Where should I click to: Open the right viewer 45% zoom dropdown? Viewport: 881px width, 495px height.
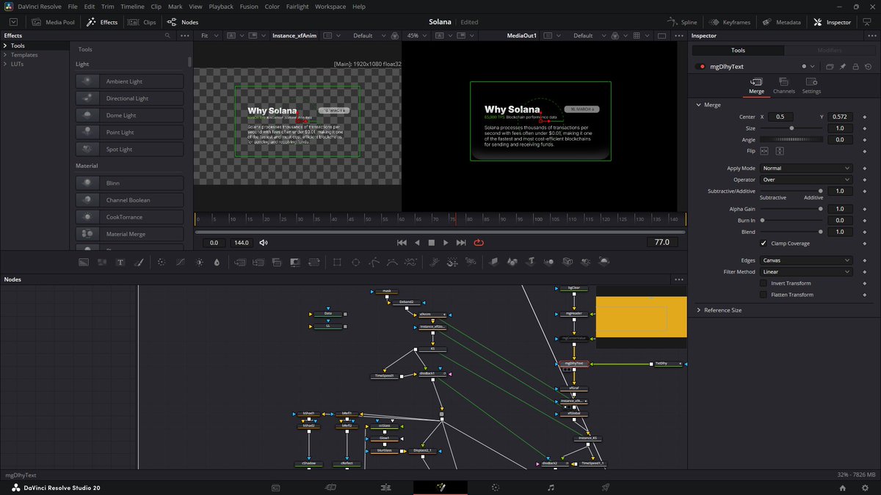coord(417,35)
